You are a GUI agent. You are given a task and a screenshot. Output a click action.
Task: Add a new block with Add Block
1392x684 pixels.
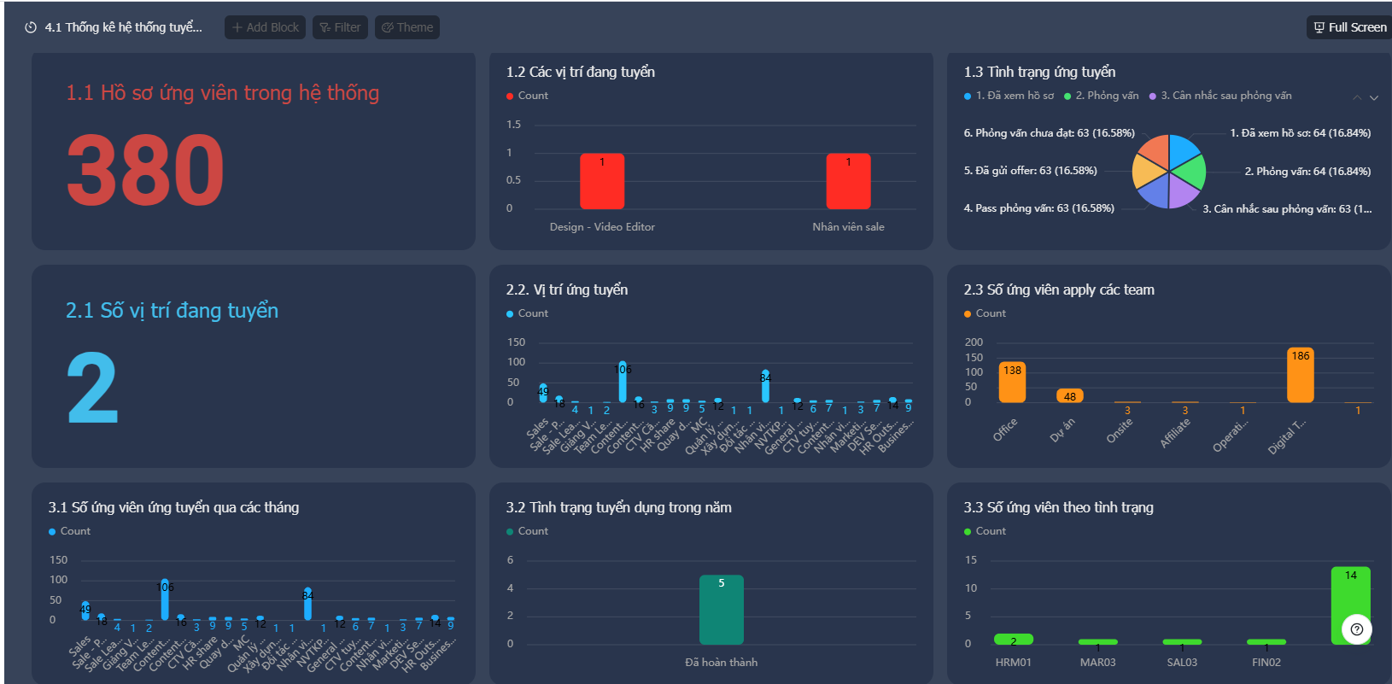[266, 27]
